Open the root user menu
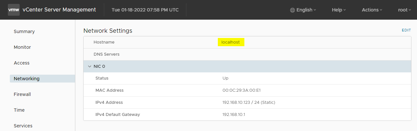The height and width of the screenshot is (131, 417). [404, 10]
